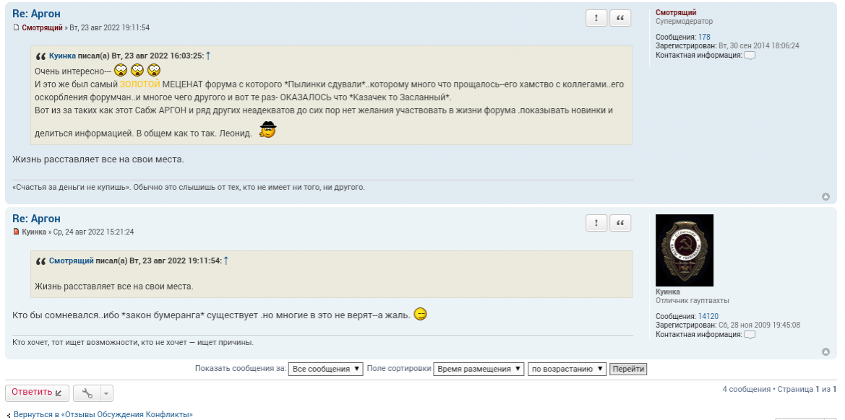Click the first shocked smiley after Очень интересно
Viewport: 845px width, 420px height.
click(121, 70)
